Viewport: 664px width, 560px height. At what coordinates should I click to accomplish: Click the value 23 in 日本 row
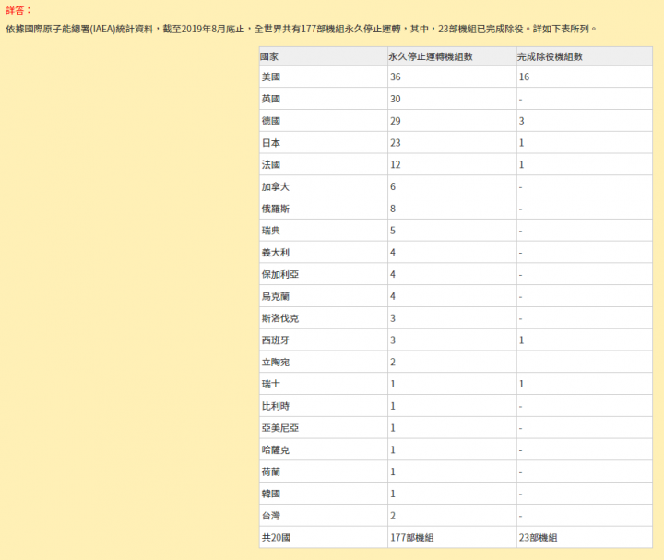[396, 143]
